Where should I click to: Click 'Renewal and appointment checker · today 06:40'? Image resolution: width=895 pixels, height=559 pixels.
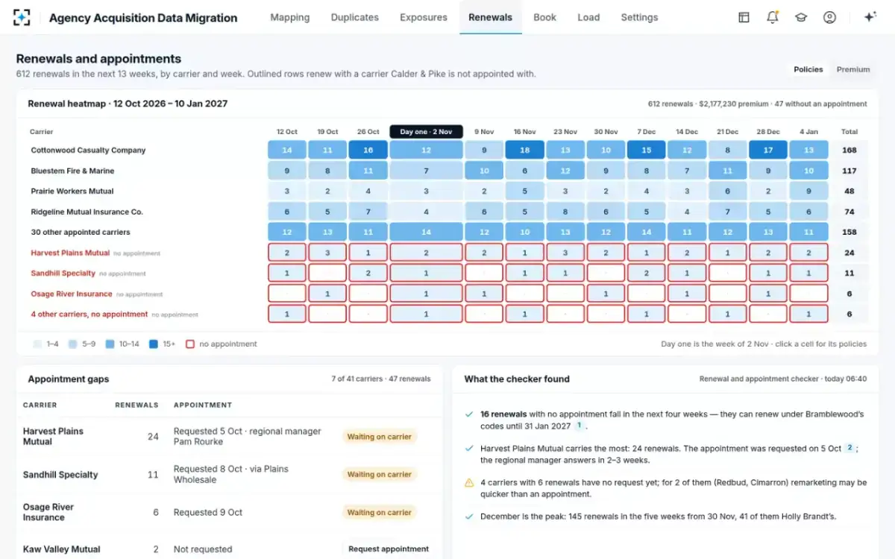[783, 379]
